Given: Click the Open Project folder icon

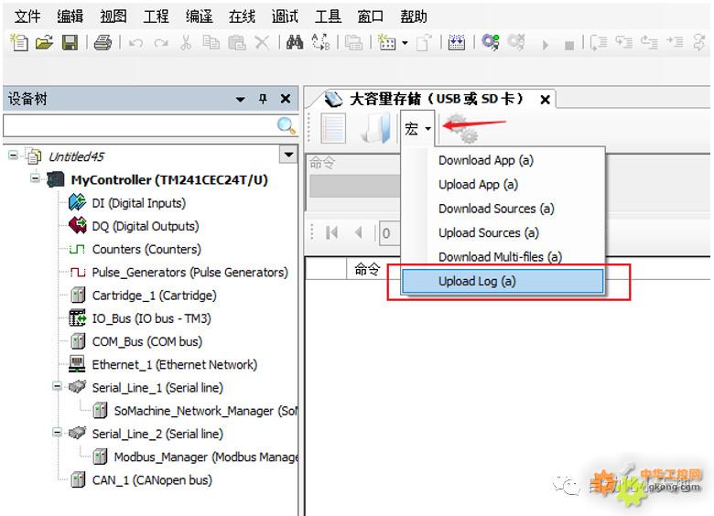Looking at the screenshot, I should pos(45,42).
